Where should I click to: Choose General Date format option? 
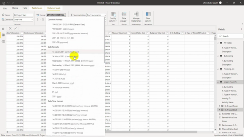75,24
